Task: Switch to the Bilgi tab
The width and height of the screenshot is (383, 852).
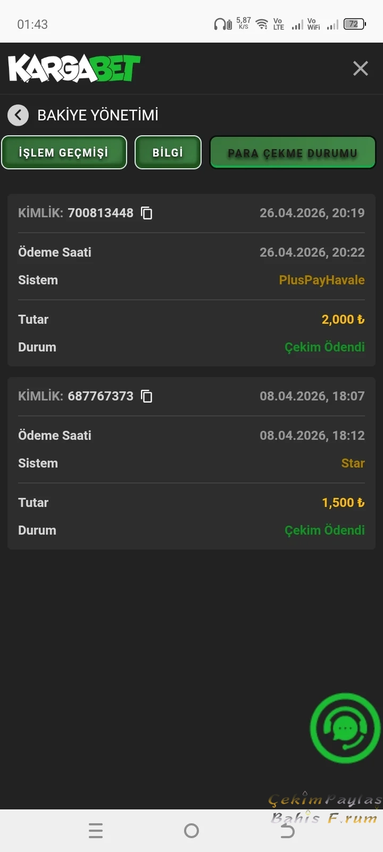Action: pyautogui.click(x=168, y=153)
